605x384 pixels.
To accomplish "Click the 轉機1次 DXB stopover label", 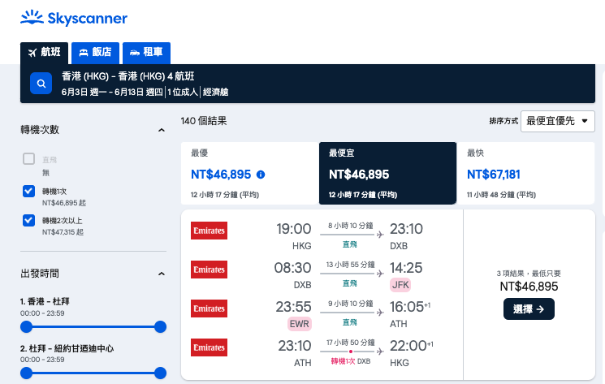I will coord(351,361).
